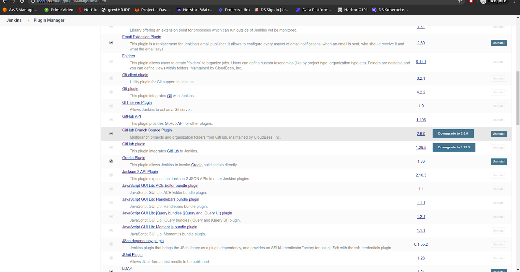Viewport: 520px width, 272px height.
Task: Open the Harbor G101 bookmark icon
Action: 340,10
